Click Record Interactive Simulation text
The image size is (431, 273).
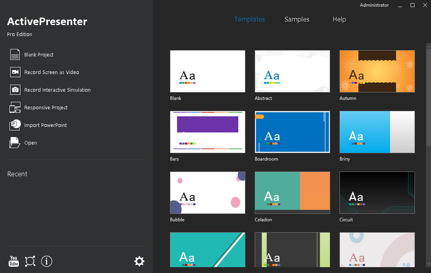(57, 90)
